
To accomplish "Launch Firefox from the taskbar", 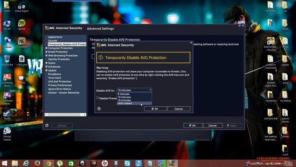I will click(x=37, y=163).
